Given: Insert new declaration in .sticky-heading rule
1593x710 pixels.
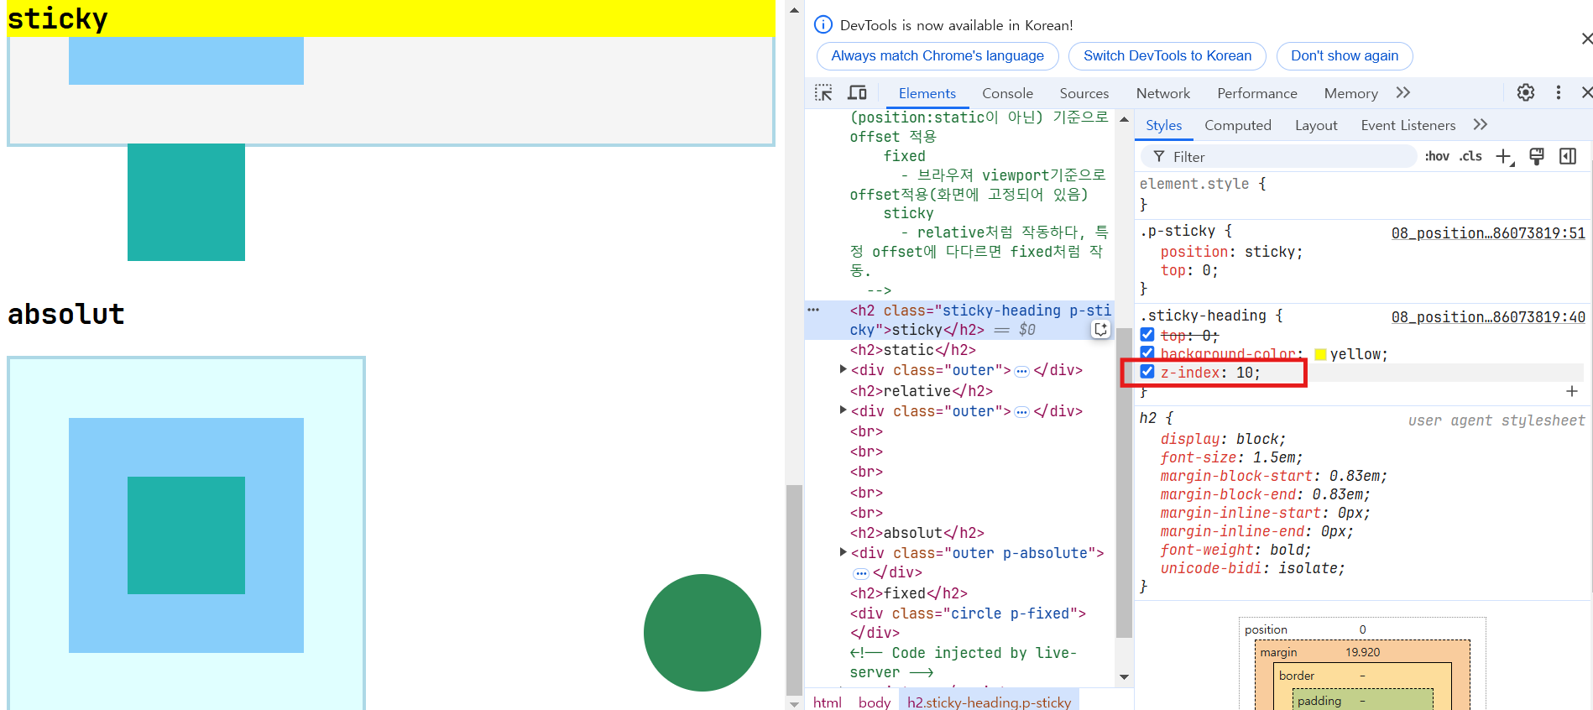Looking at the screenshot, I should click(x=1572, y=391).
